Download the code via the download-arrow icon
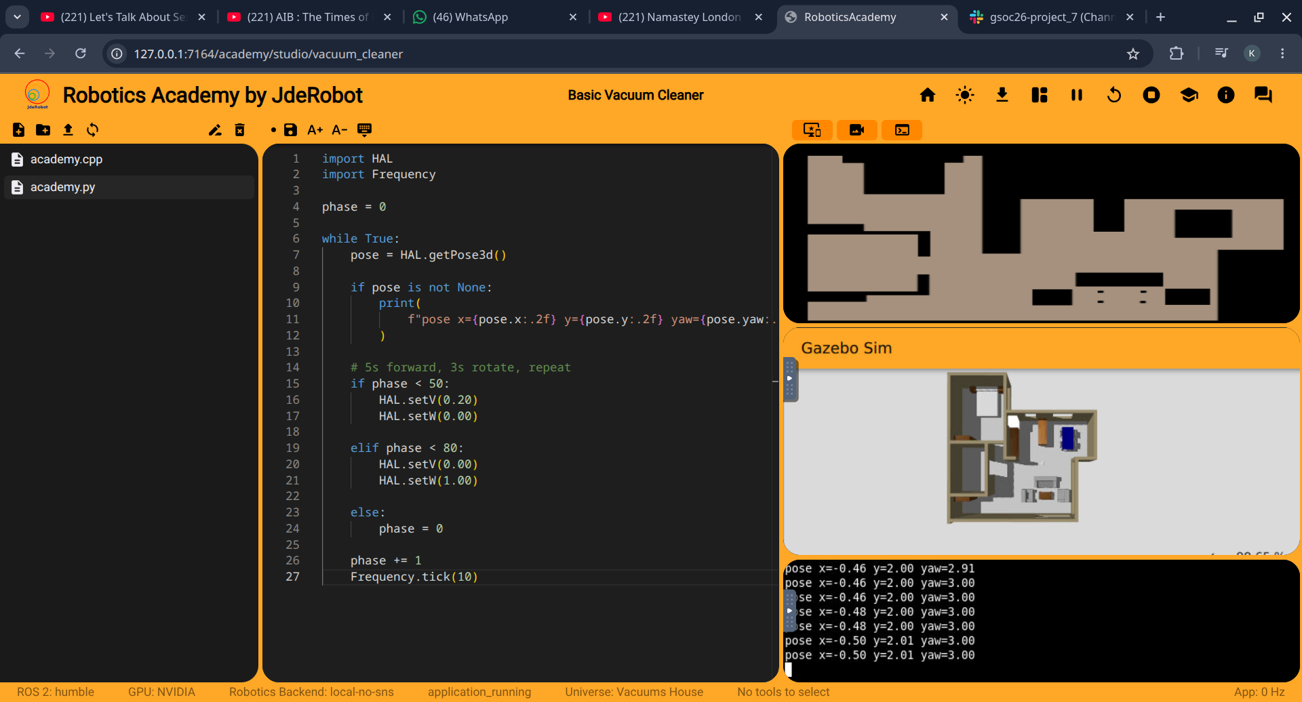 [x=1002, y=95]
